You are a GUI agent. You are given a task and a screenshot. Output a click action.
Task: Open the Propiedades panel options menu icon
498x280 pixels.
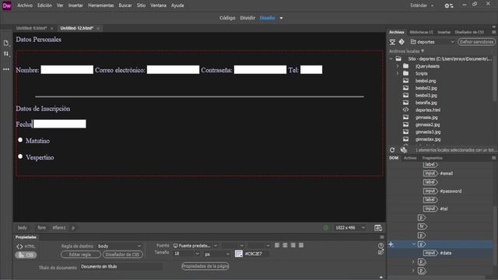click(382, 237)
